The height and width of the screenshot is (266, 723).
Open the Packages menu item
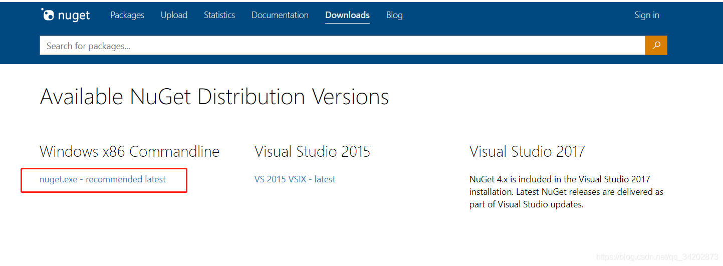pyautogui.click(x=127, y=15)
